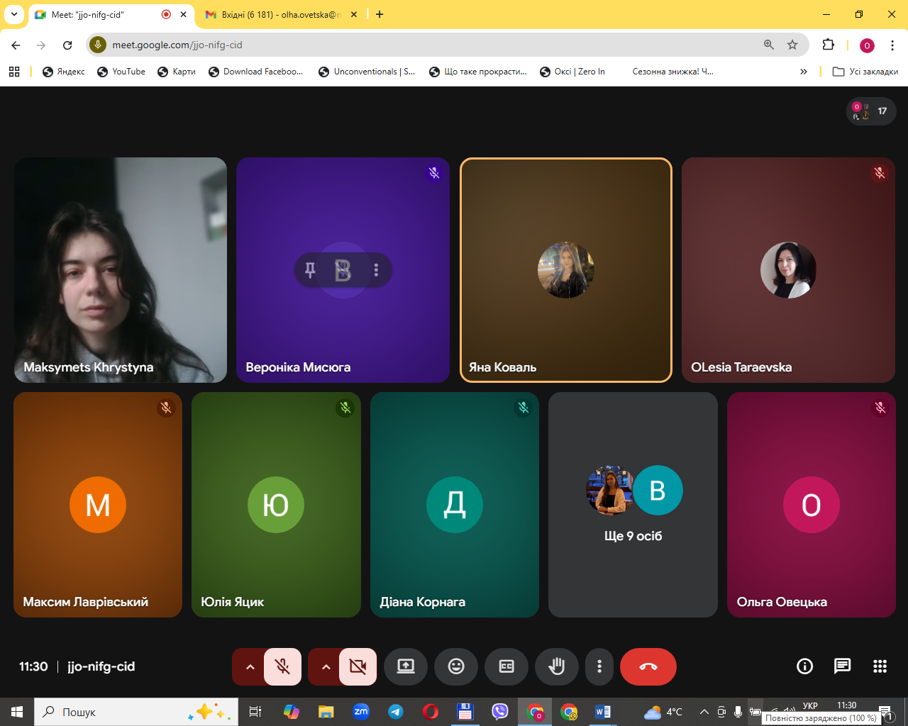This screenshot has height=726, width=908.
Task: Open the emoji reactions panel
Action: [x=456, y=666]
